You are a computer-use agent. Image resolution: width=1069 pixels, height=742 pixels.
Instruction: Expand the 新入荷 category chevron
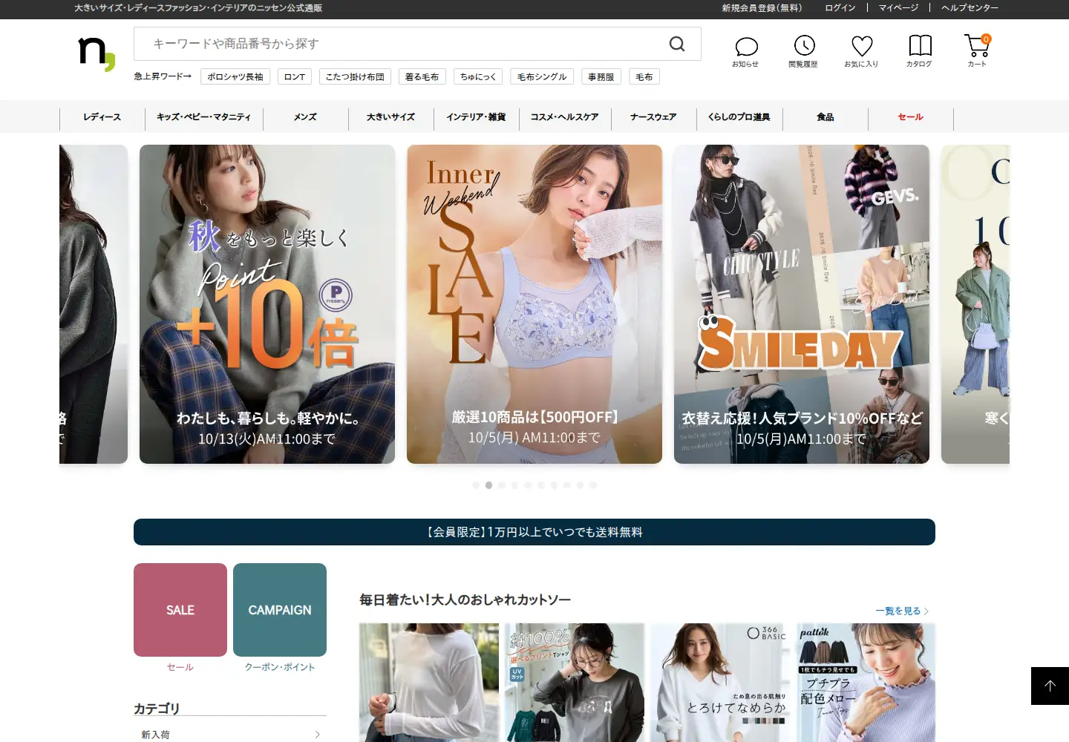pyautogui.click(x=317, y=735)
